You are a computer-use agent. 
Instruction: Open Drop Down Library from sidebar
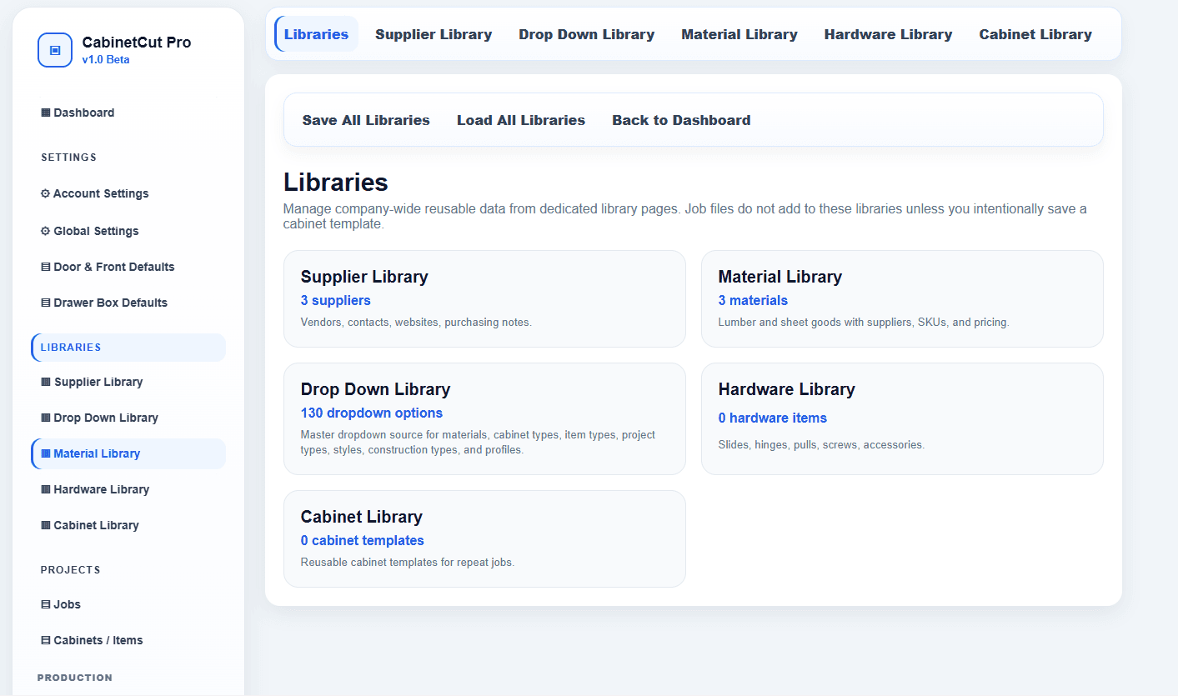[x=99, y=418]
